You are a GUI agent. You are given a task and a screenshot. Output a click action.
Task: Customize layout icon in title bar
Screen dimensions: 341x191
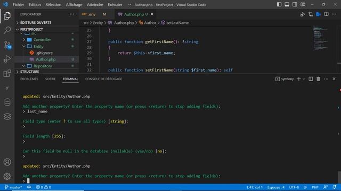pyautogui.click(x=303, y=4)
